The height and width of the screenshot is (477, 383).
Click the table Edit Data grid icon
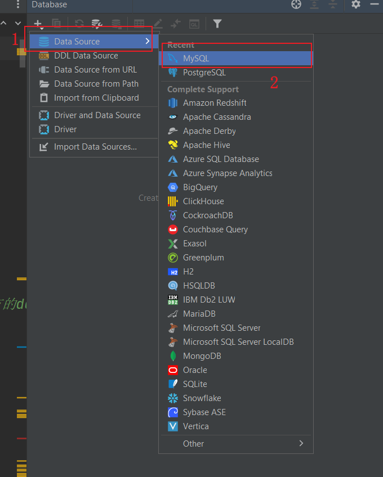click(x=139, y=24)
